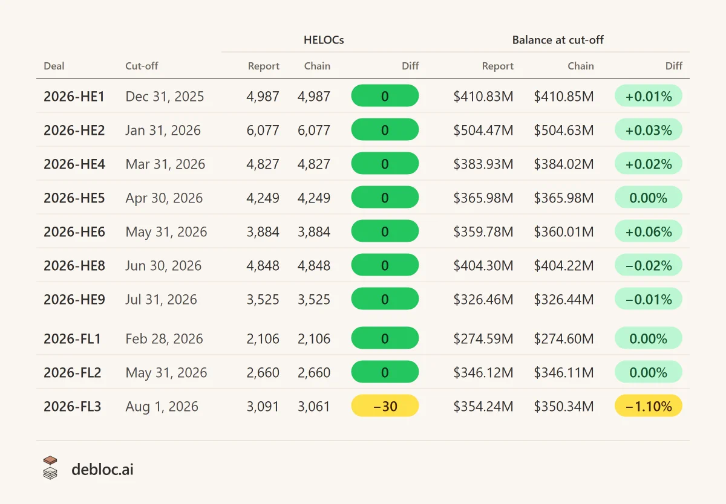Viewport: 726px width, 504px height.
Task: Select the 2026-FL3 deal name
Action: [x=72, y=406]
